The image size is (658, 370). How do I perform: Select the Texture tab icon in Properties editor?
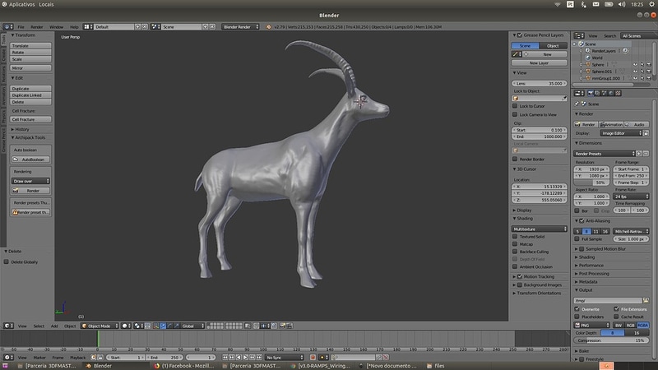coord(618,93)
